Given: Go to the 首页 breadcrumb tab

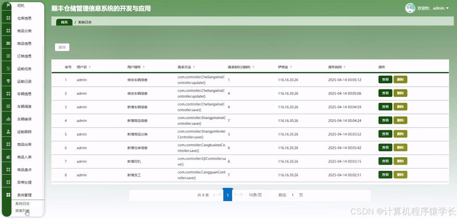Looking at the screenshot, I should point(64,22).
